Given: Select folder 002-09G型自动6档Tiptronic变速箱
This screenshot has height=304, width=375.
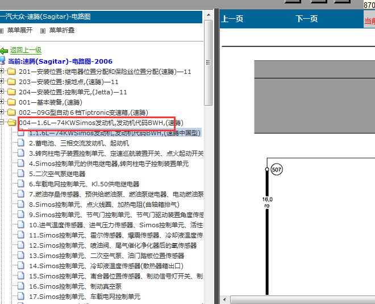Looking at the screenshot, I should coord(84,113).
